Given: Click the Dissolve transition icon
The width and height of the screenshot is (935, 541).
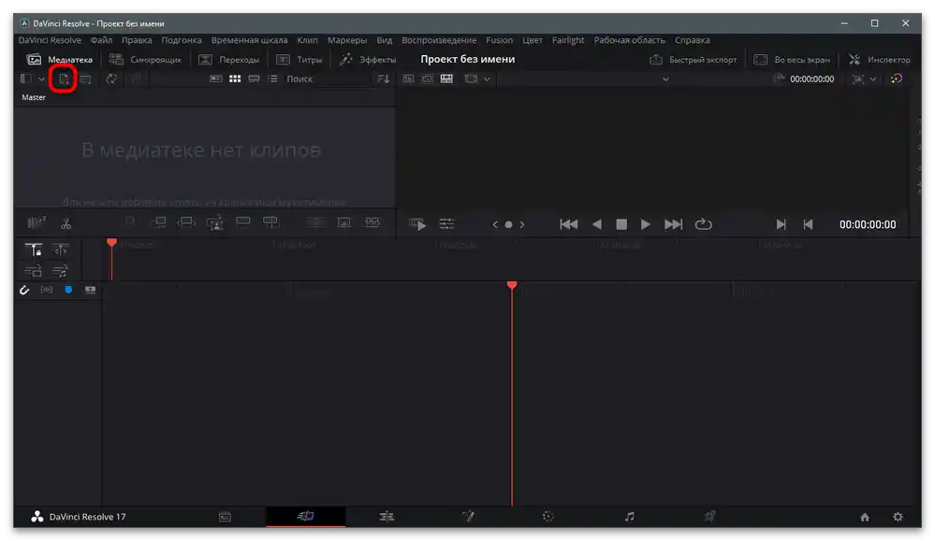Looking at the screenshot, I should (x=344, y=222).
